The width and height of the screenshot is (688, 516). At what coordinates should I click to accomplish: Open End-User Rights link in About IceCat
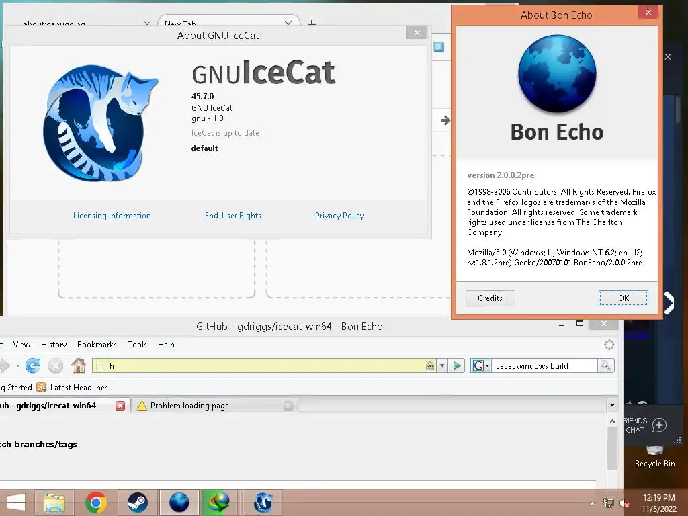[x=233, y=216]
